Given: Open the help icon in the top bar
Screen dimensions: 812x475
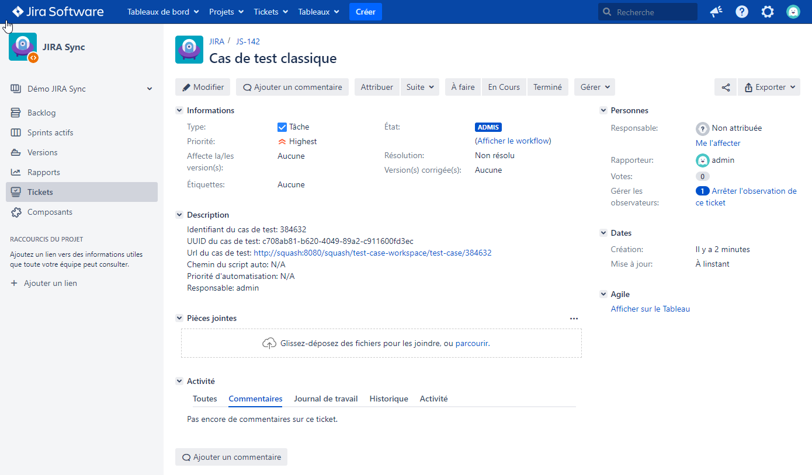Looking at the screenshot, I should [741, 11].
